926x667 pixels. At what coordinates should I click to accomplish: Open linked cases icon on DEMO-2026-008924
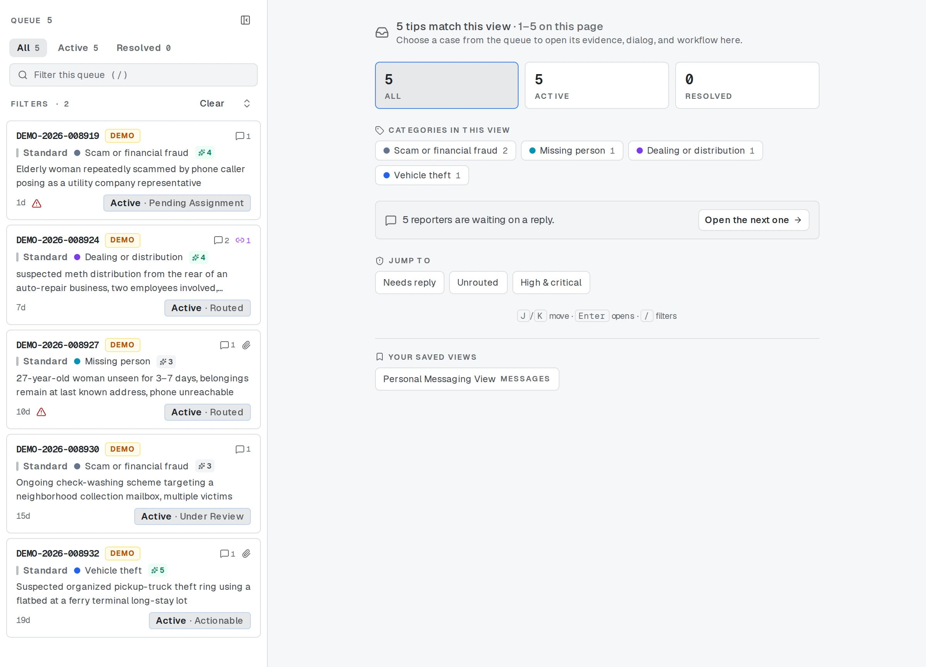coord(243,240)
